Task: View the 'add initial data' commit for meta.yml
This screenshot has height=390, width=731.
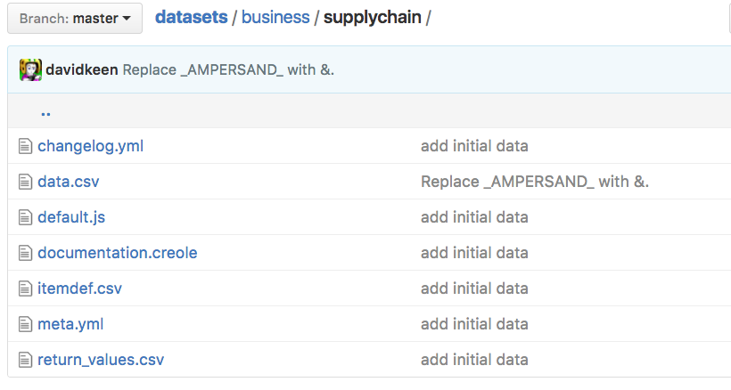Action: 474,324
